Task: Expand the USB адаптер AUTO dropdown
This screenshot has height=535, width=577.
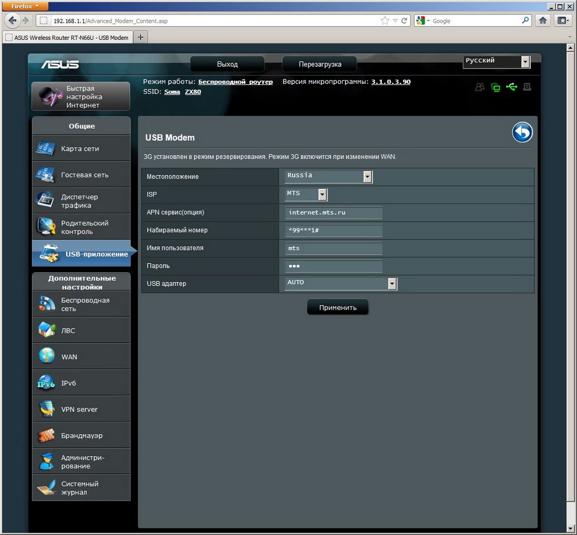Action: click(392, 284)
